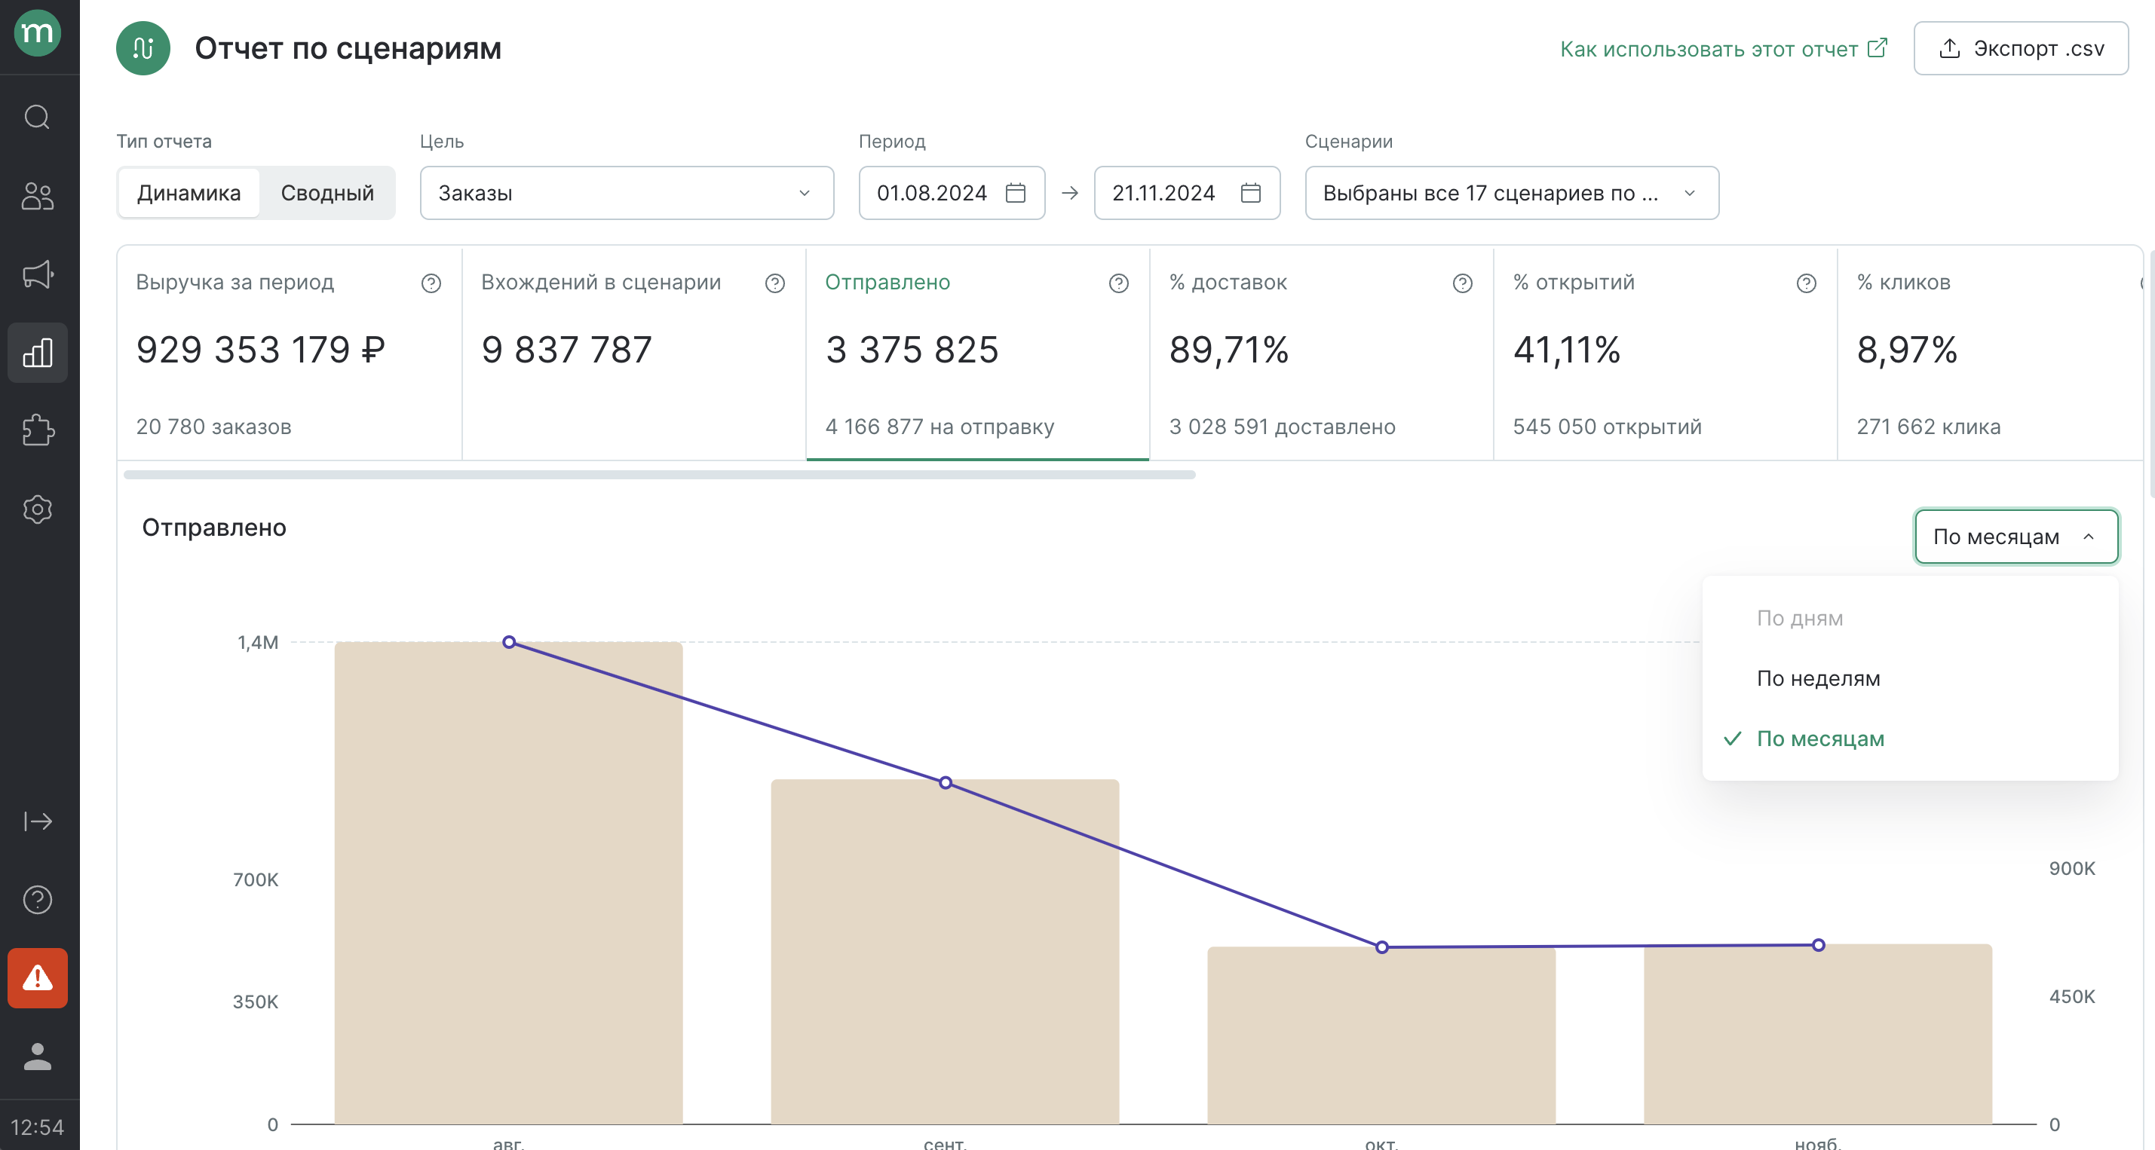2155x1150 pixels.
Task: Open Как использовать этот отчет link
Action: click(x=1724, y=48)
